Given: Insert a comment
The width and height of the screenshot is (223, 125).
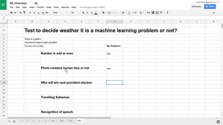Looking at the screenshot, I should coord(153,13).
